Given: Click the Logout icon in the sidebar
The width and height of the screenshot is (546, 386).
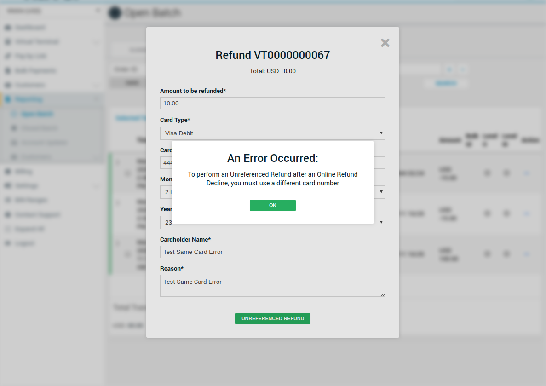Looking at the screenshot, I should tap(7, 243).
